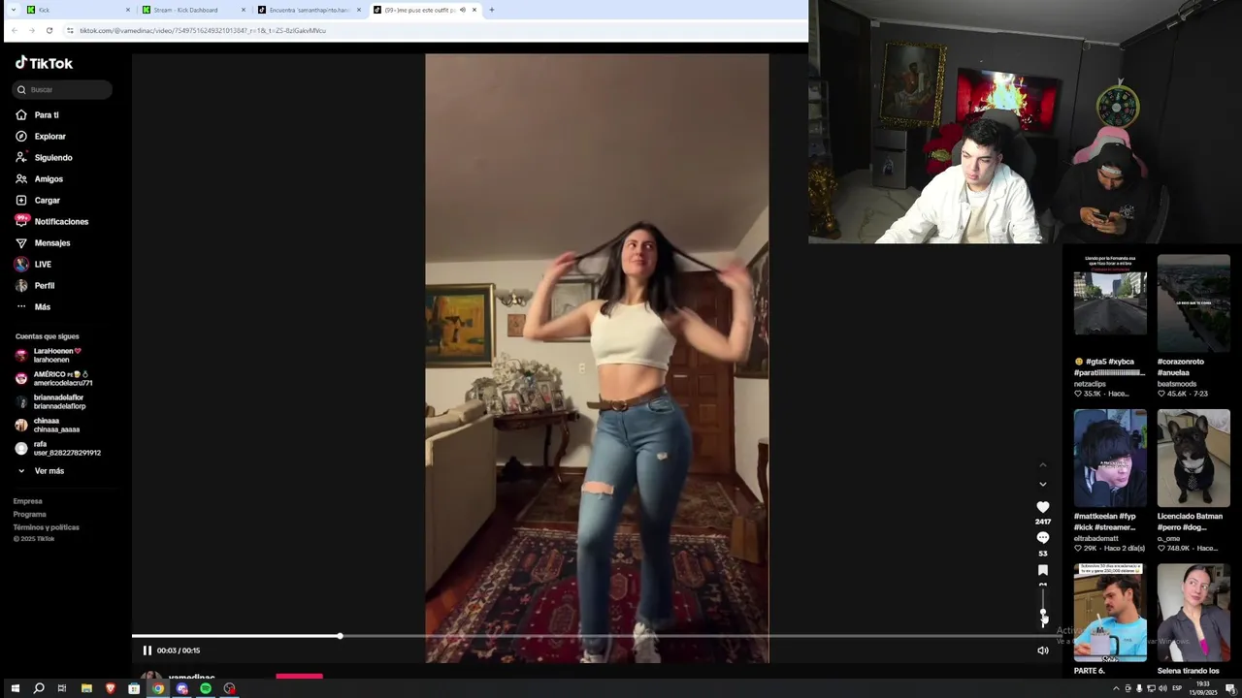Reload the page

[49, 30]
